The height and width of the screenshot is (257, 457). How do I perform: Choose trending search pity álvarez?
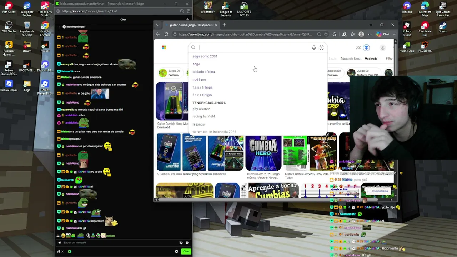tap(201, 109)
